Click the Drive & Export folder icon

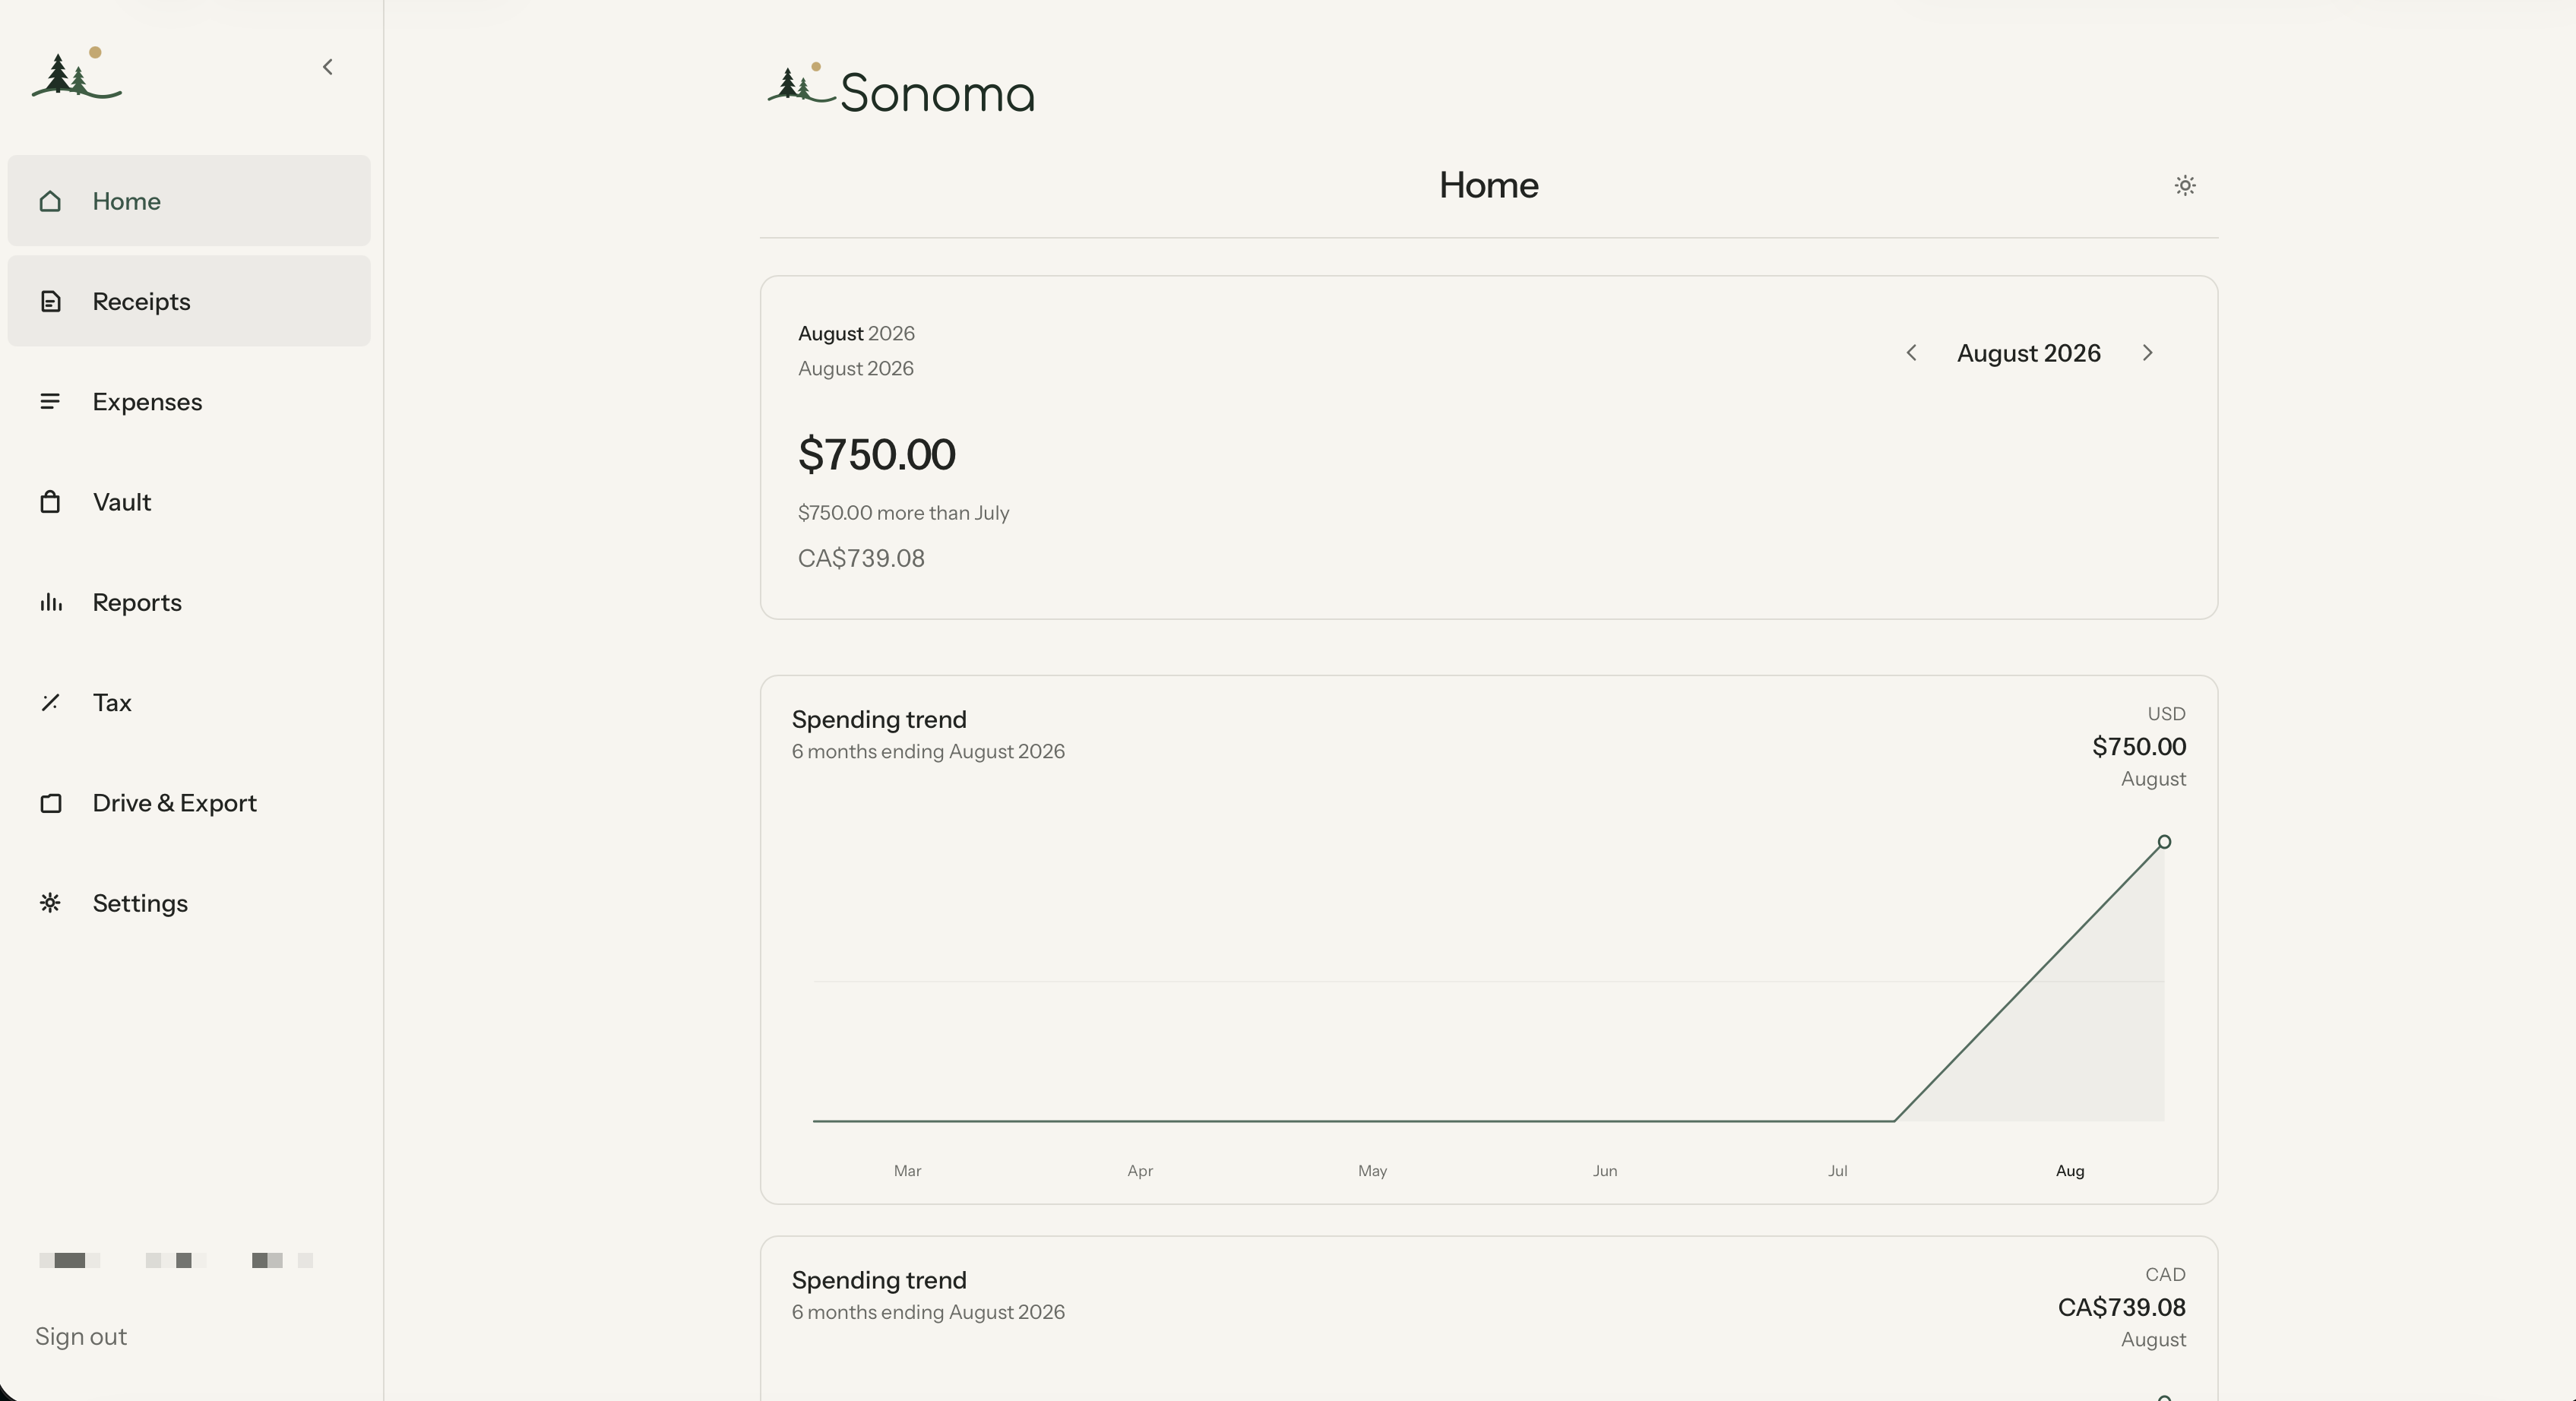50,803
